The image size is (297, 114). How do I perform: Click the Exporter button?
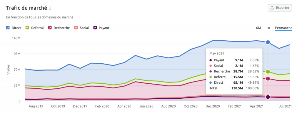click(280, 8)
